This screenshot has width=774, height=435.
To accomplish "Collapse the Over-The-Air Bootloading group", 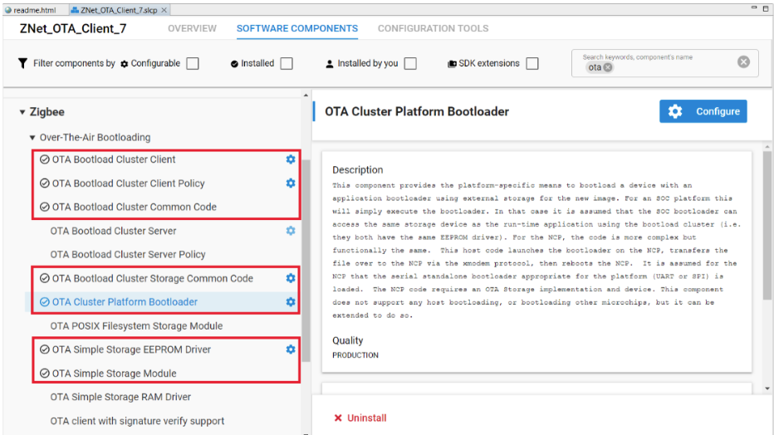I will [32, 138].
